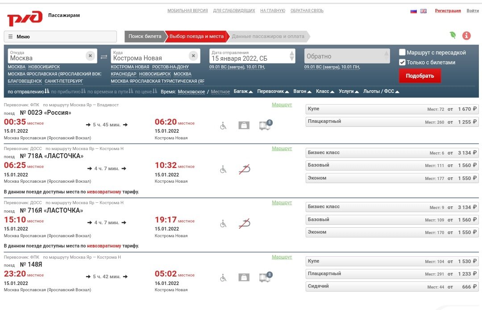482x310 pixels.
Task: Go to Поиск билета step
Action: 145,36
